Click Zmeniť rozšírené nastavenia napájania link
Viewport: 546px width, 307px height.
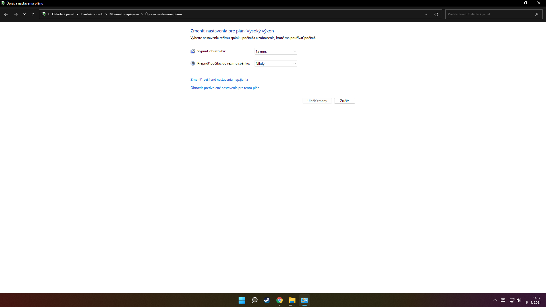[x=219, y=80]
